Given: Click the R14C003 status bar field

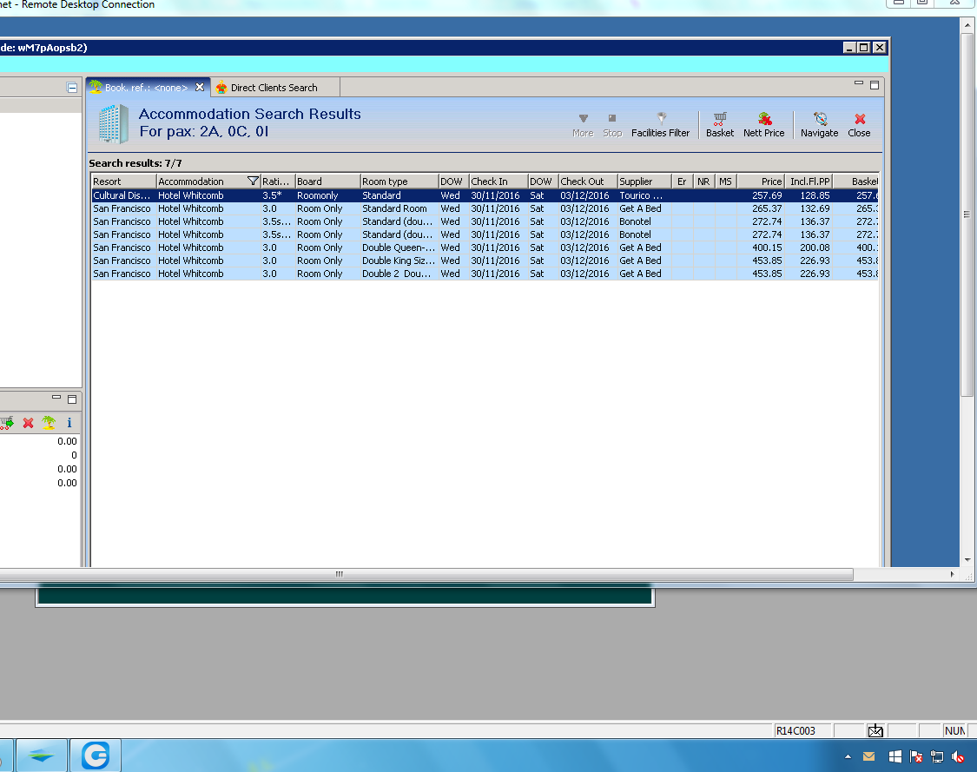Looking at the screenshot, I should 802,731.
